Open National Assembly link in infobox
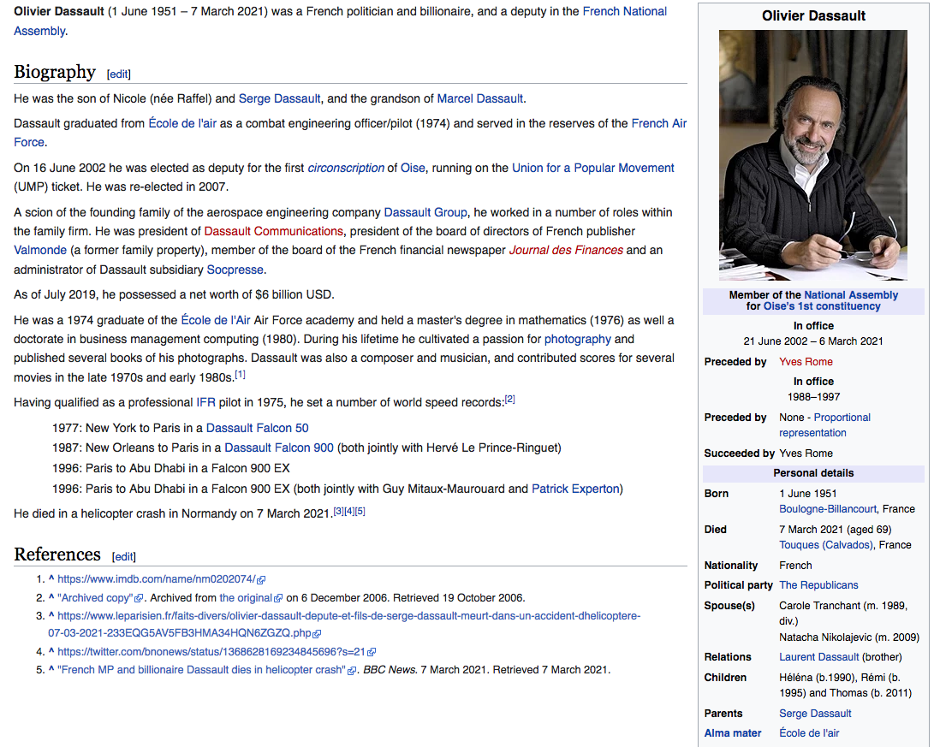Viewport: 934px width, 747px height. point(851,295)
